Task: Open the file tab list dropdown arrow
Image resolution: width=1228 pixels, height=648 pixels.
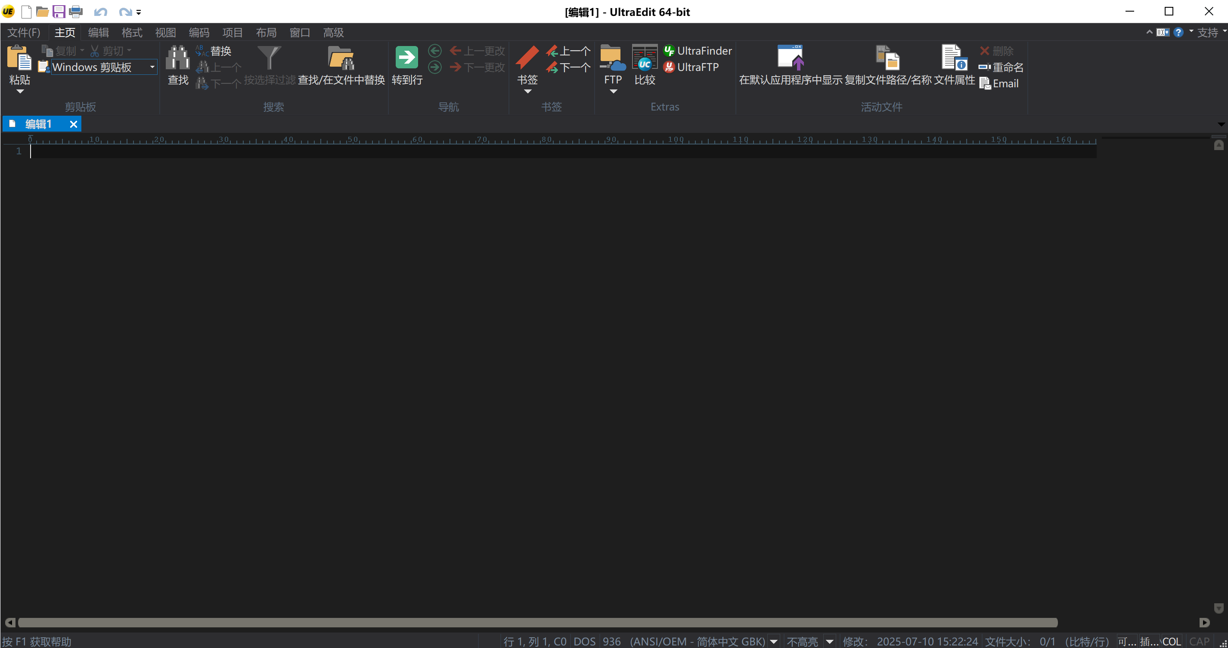Action: tap(1221, 124)
